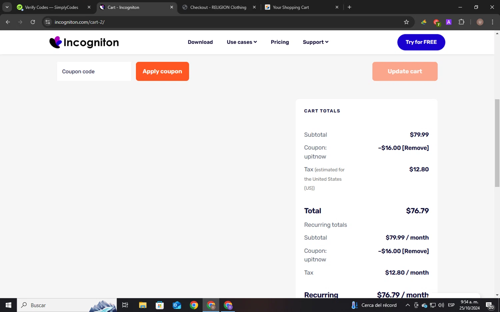Click the scrollbar down arrow
500x312 pixels.
pos(497,295)
